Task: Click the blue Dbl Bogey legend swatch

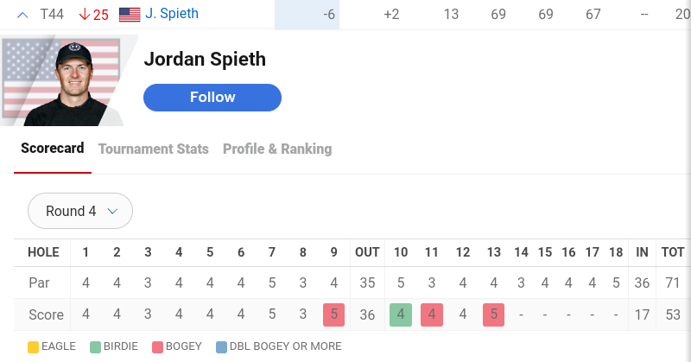Action: point(221,346)
